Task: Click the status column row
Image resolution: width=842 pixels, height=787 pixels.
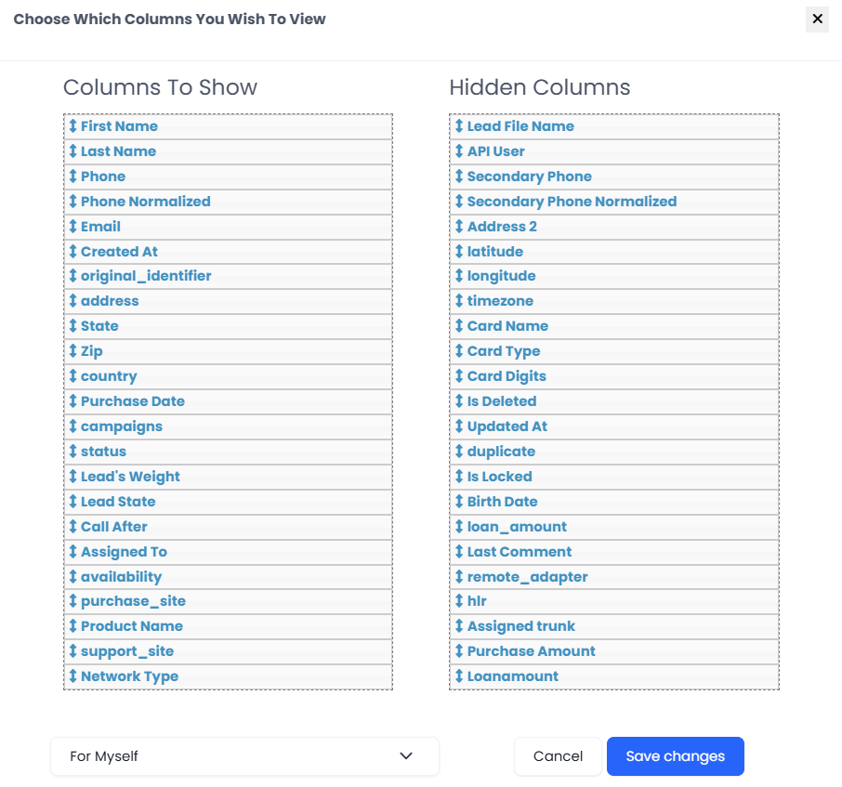Action: click(228, 451)
